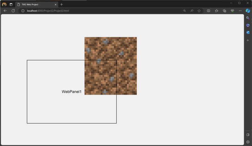Open the Favorites list icon
The width and height of the screenshot is (252, 146).
click(216, 11)
